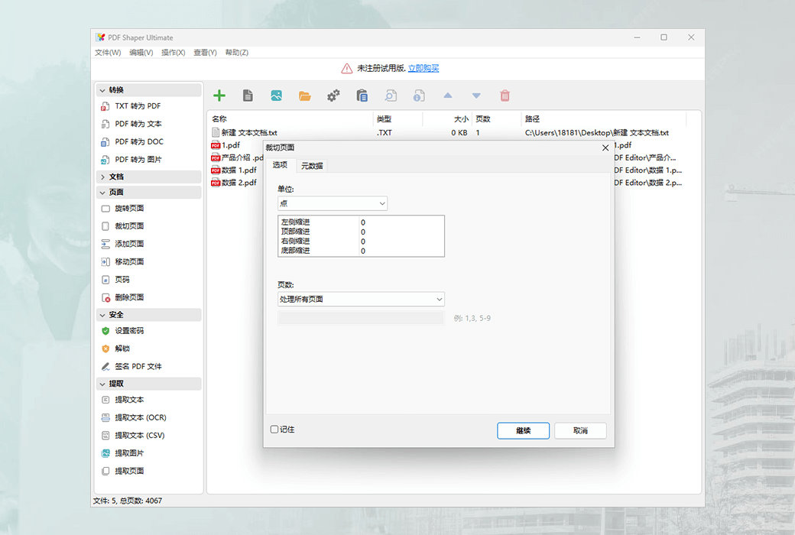The image size is (795, 535).
Task: Click the delete file trash toolbar icon
Action: pos(505,95)
